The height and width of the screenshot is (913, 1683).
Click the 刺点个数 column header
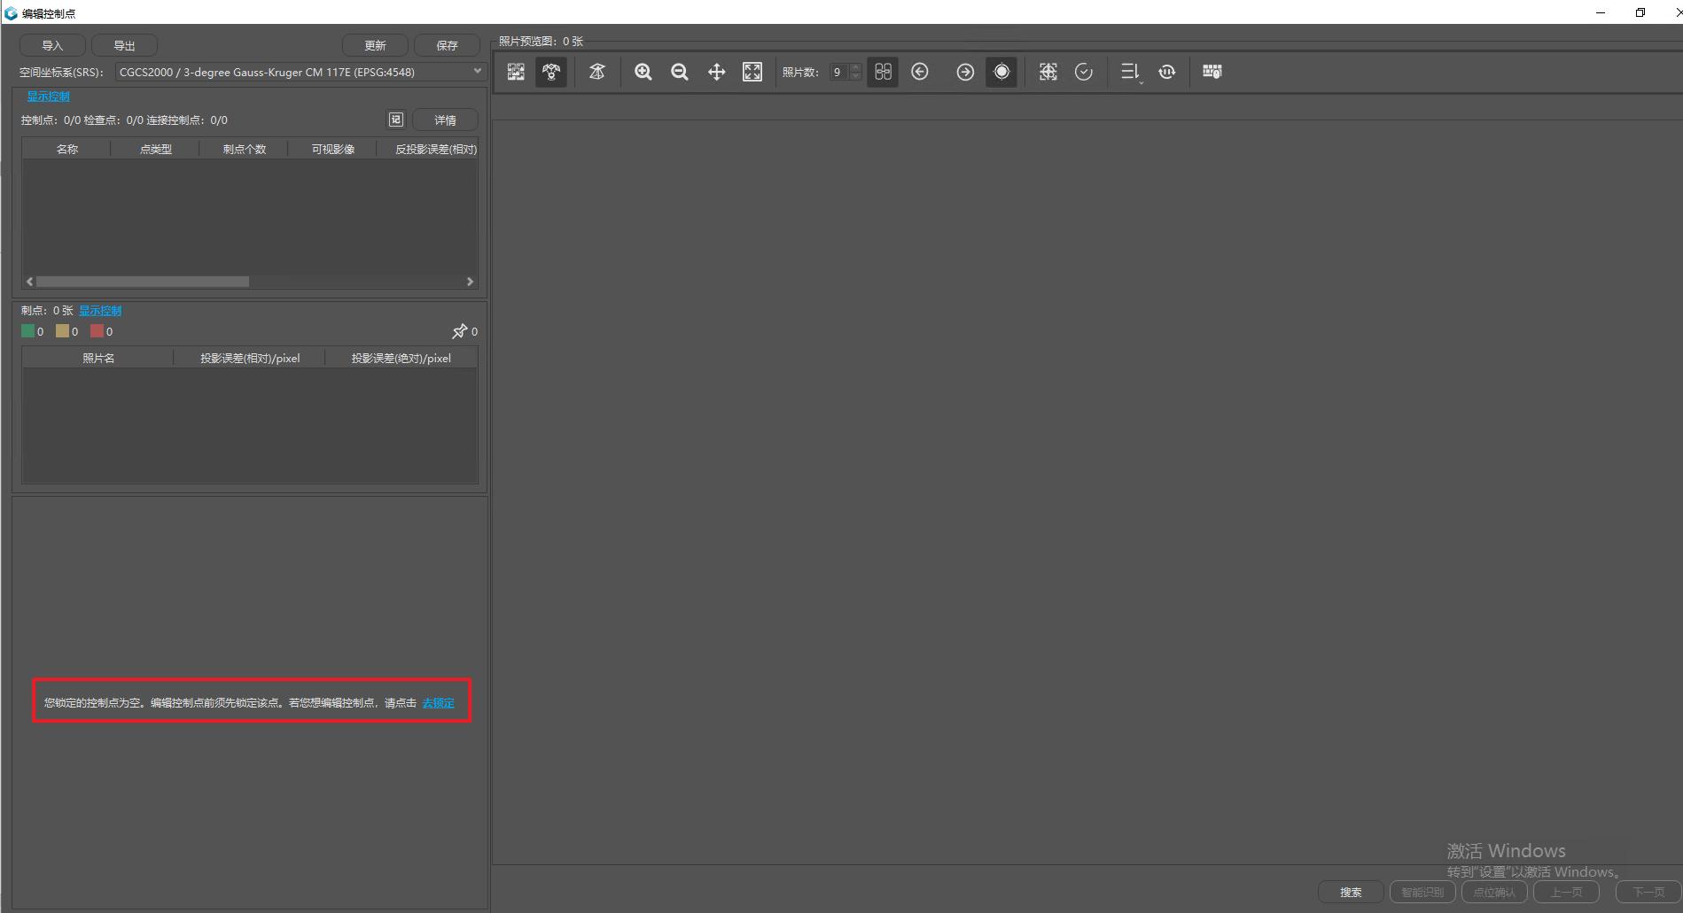coord(244,149)
